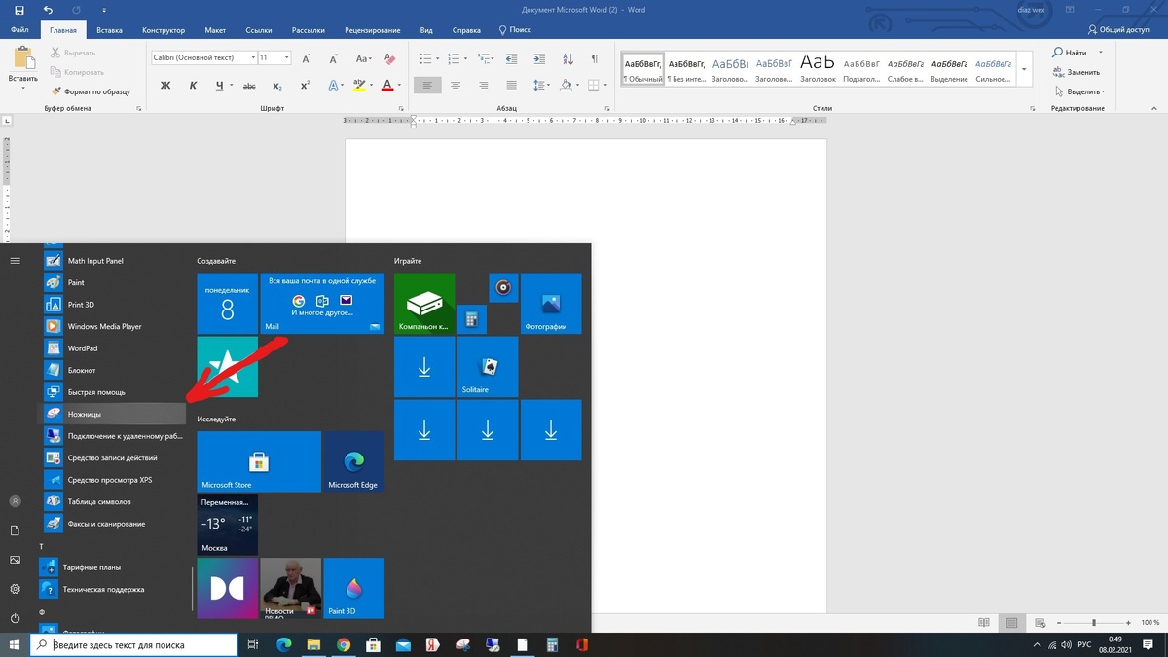Click the Заменить button

[x=1077, y=72]
